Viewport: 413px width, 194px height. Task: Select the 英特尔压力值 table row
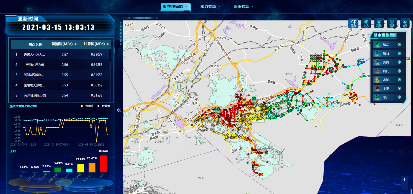(60, 65)
